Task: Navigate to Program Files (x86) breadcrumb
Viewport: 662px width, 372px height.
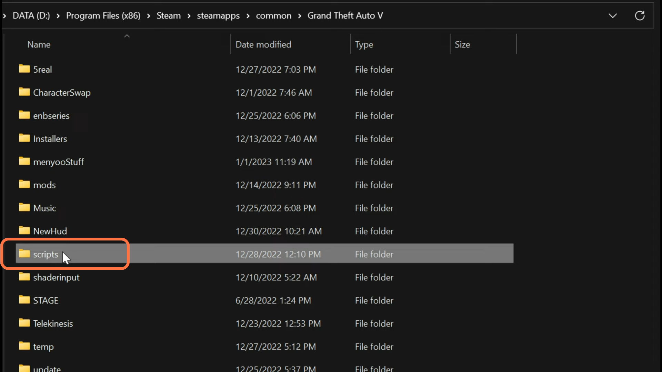Action: click(103, 15)
